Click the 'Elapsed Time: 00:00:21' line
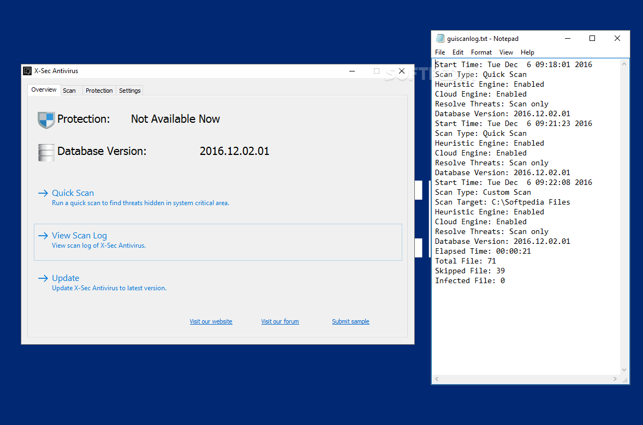Image resolution: width=643 pixels, height=425 pixels. 483,251
